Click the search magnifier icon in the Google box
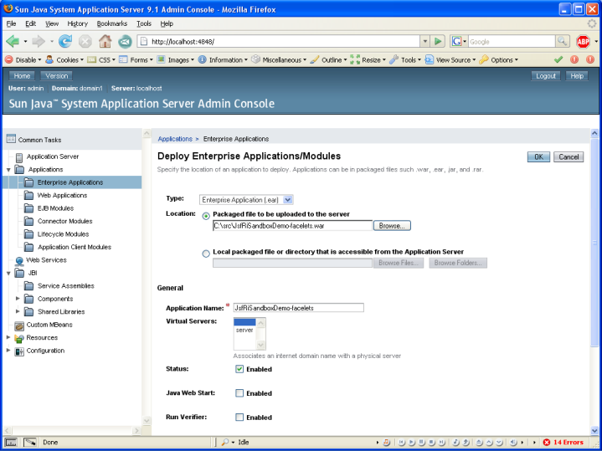602x451 pixels. point(562,41)
